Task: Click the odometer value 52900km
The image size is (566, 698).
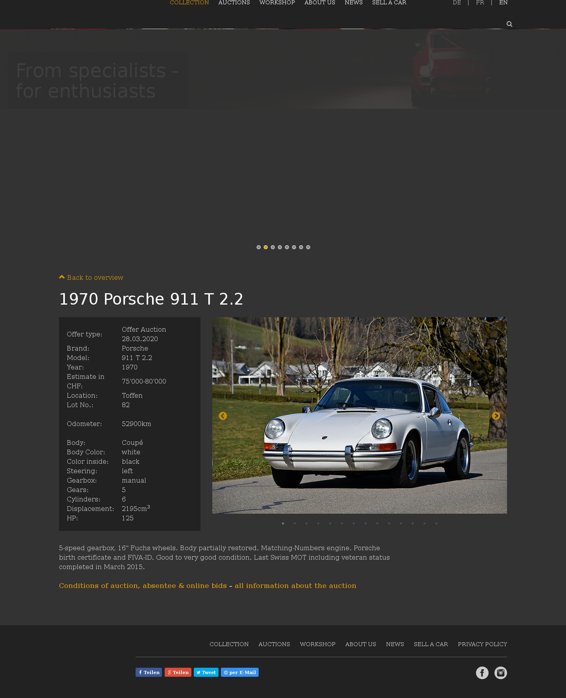Action: pos(136,424)
